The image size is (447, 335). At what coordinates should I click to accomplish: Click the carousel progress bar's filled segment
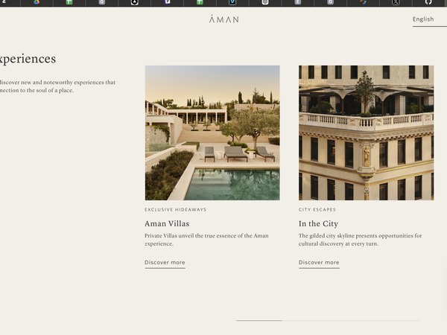coord(259,320)
